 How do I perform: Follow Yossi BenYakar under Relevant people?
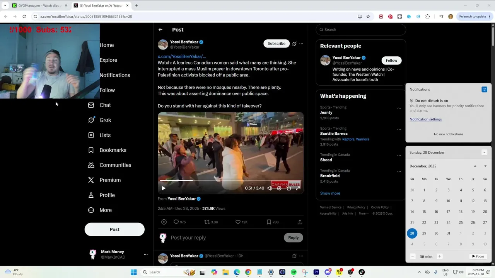[391, 61]
